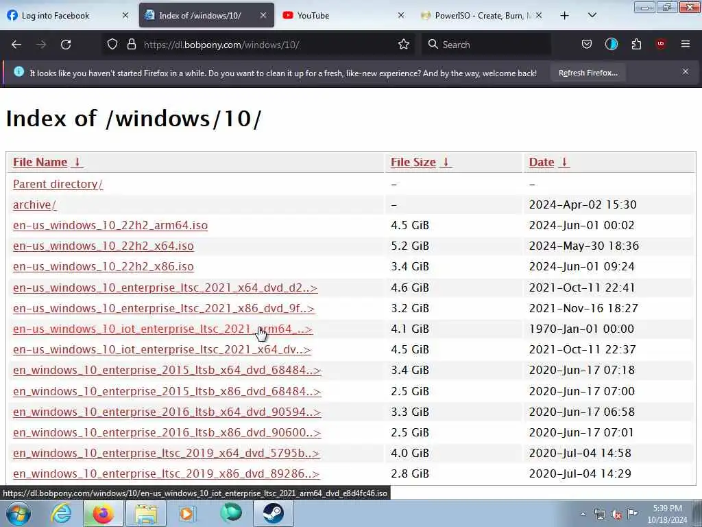
Task: Open the taskbar clock and date
Action: tap(667, 514)
